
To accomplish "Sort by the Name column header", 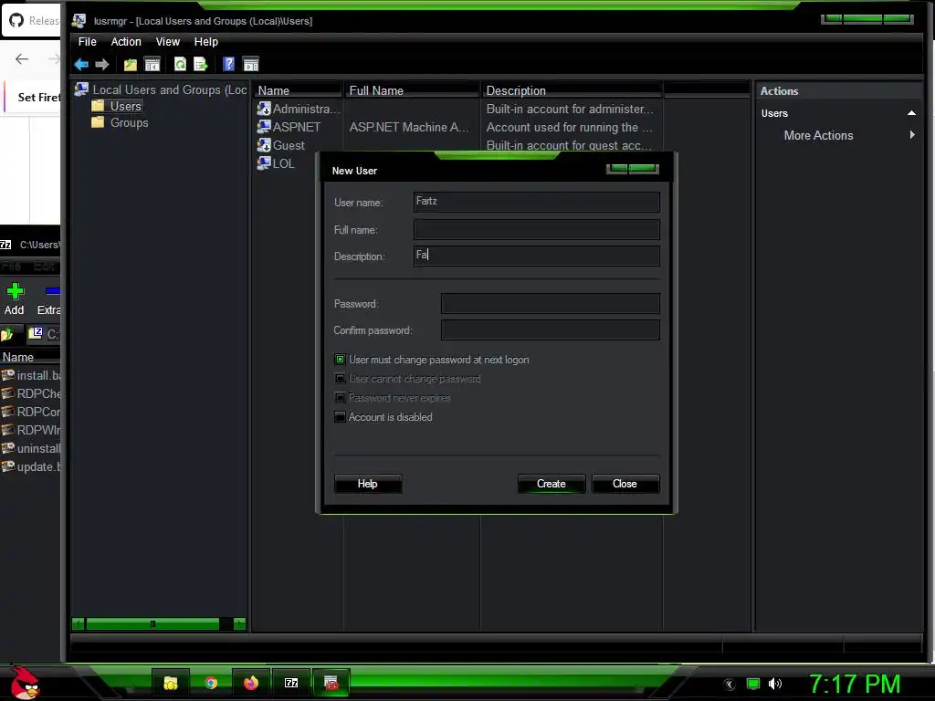I will [x=299, y=90].
